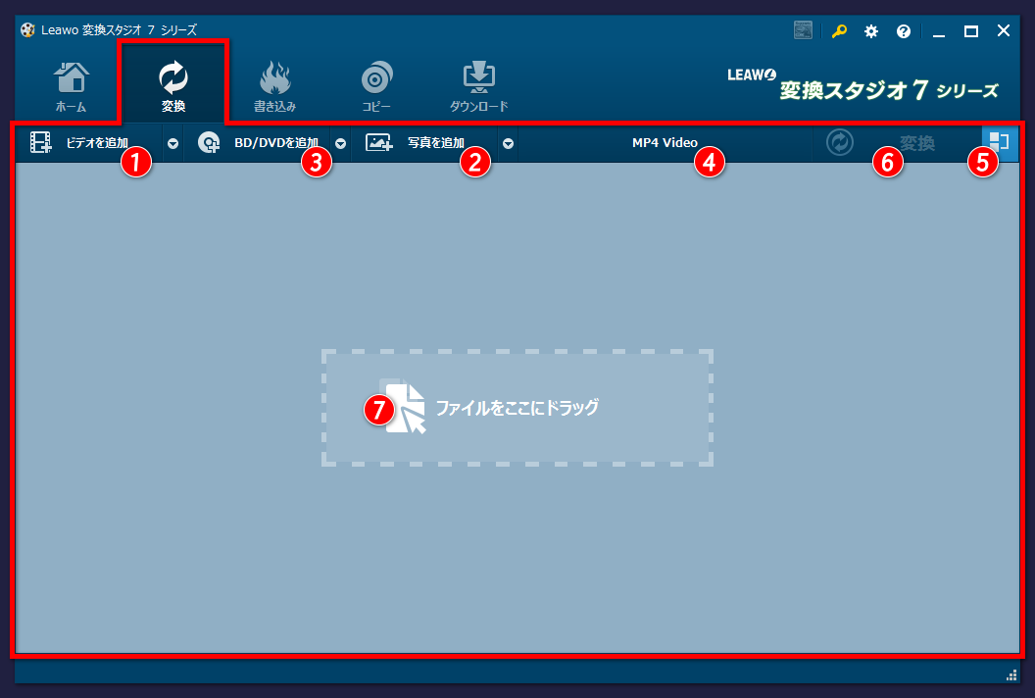Toggle the merge files layout icon
This screenshot has width=1035, height=698.
tap(999, 142)
